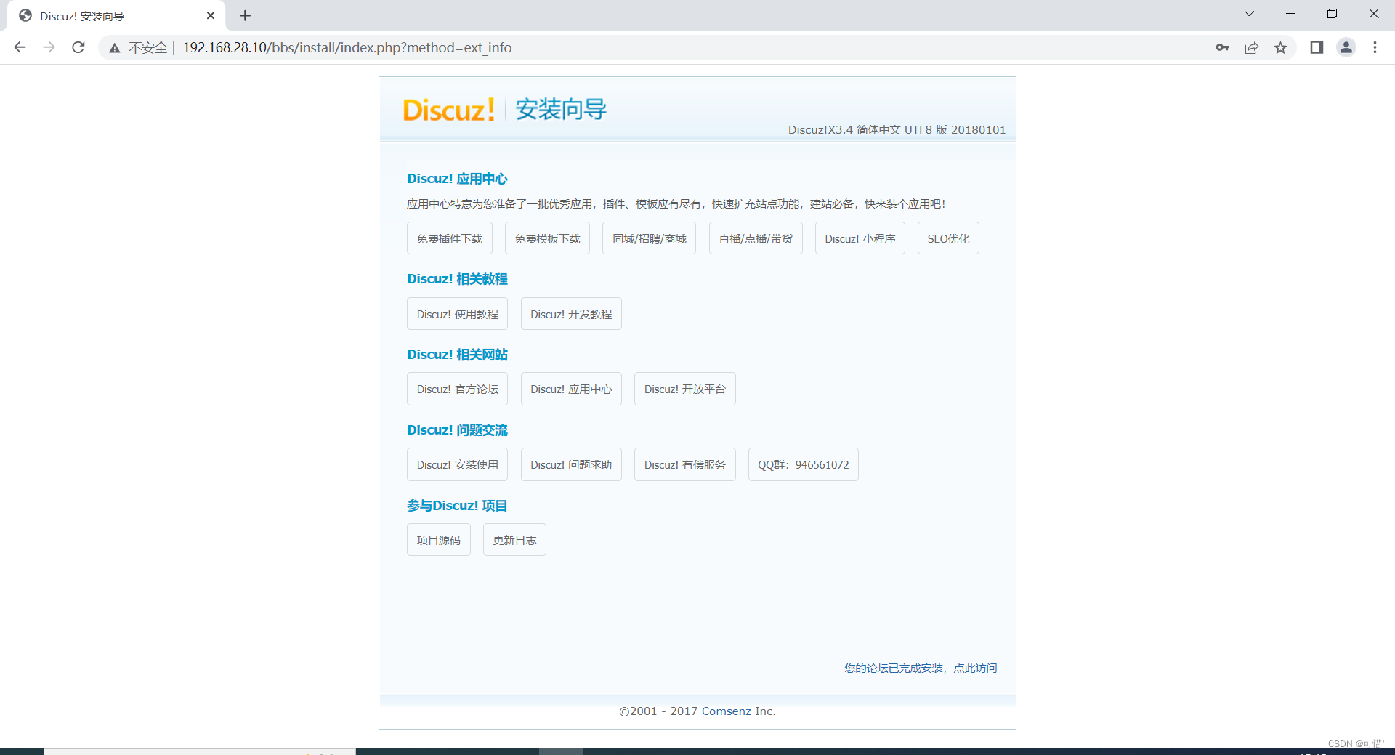Select the Discuz! 安装向导 browser tab

pos(116,16)
